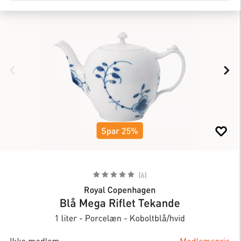Viewport: 241px width, 241px height.
Task: Go to previous product image arrow
Action: 13,70
